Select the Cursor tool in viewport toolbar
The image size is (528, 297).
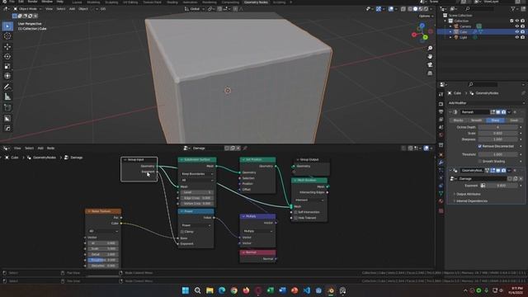(7, 36)
